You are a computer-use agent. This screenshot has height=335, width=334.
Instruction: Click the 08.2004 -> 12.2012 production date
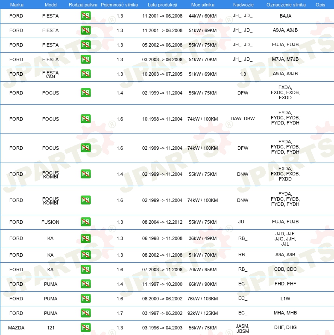[x=162, y=222]
